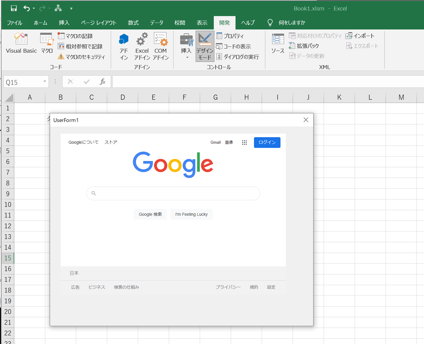
Task: Open the 表示 tab
Action: click(202, 23)
